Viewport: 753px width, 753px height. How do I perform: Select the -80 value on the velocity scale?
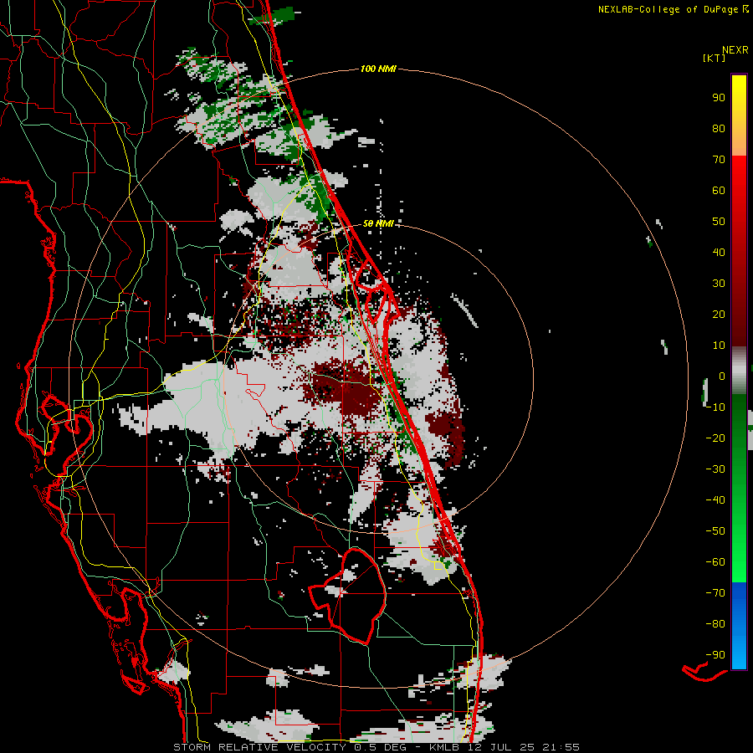715,624
